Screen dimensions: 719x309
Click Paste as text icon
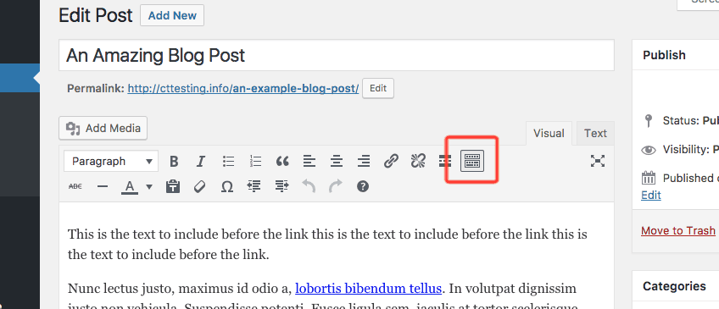172,187
